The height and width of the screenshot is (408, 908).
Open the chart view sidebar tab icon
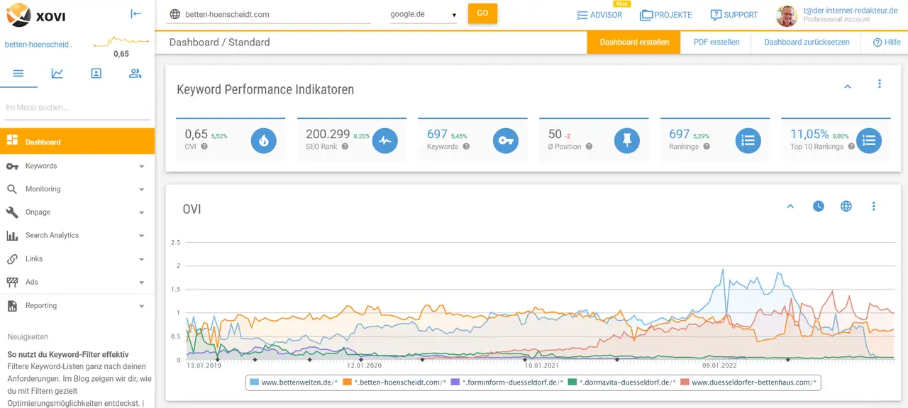57,73
